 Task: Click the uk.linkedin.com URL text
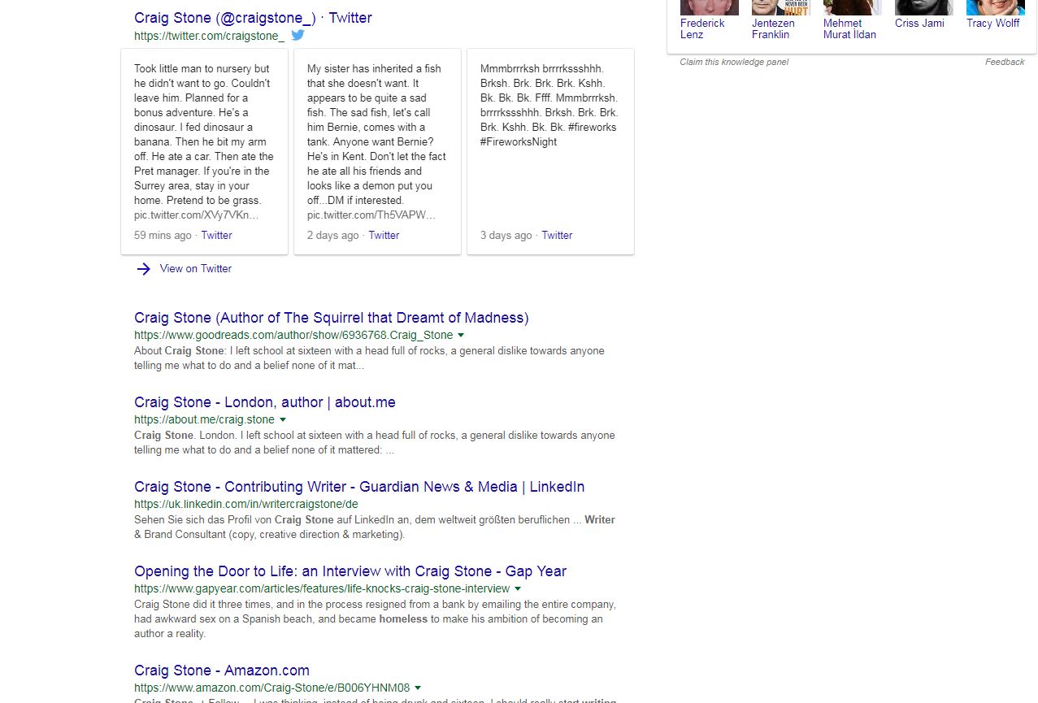tap(245, 504)
